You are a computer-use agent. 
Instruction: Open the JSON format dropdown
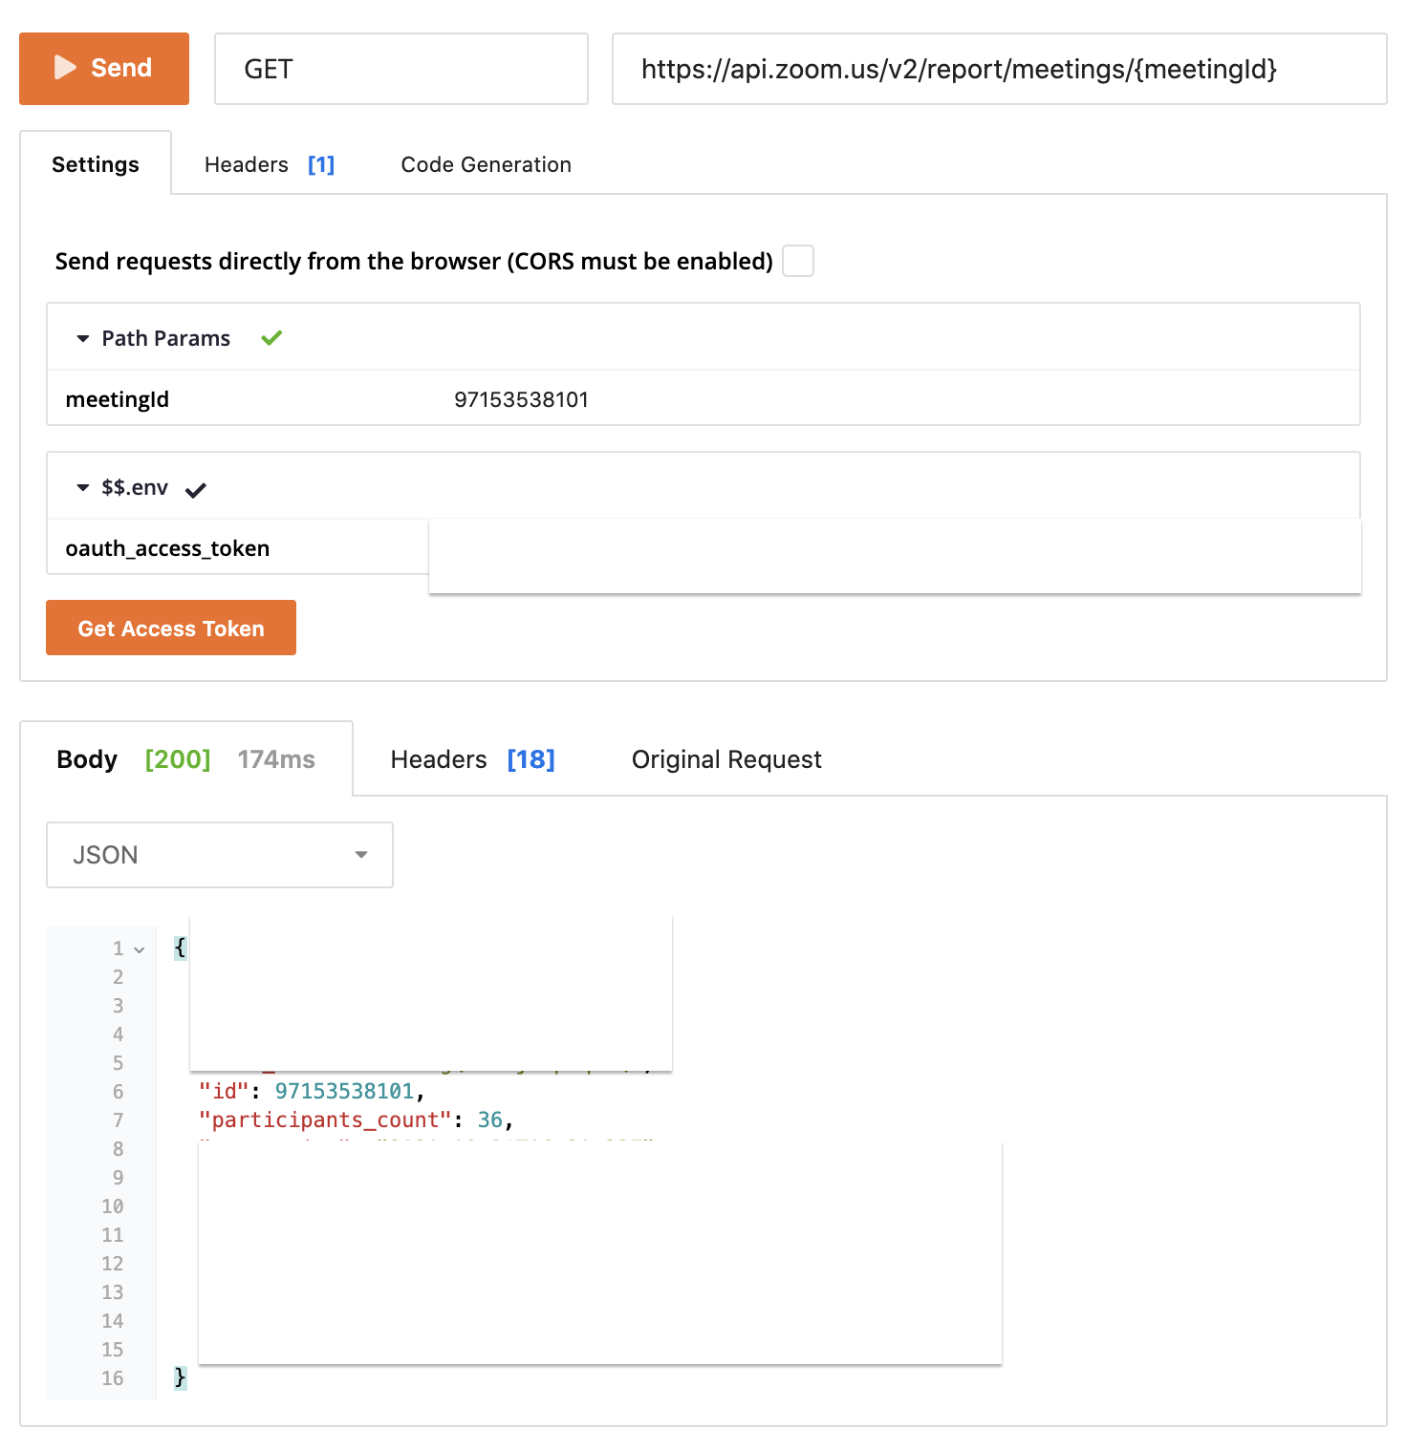coord(220,855)
